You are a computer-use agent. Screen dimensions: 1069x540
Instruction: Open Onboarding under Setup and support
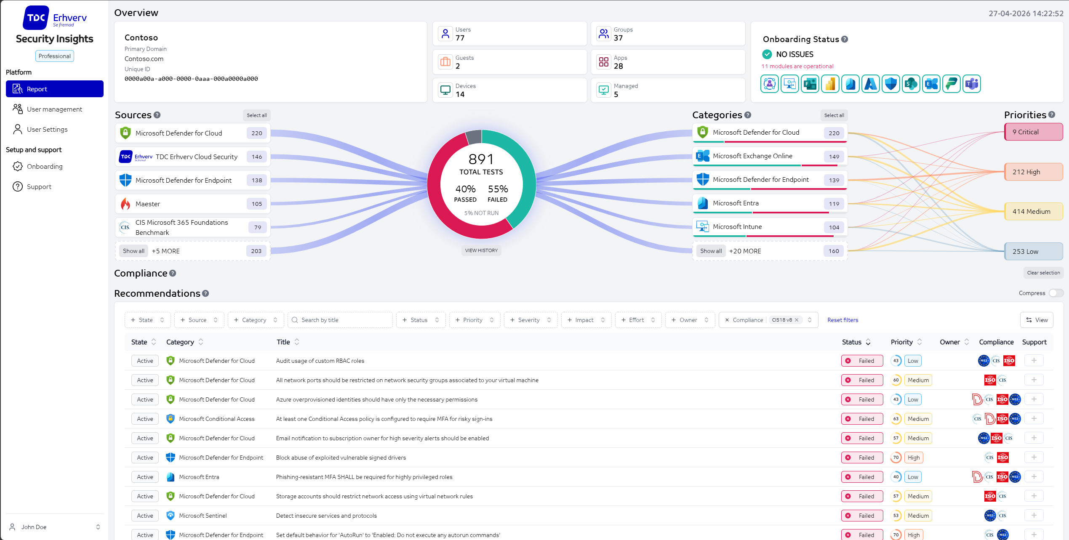point(55,166)
